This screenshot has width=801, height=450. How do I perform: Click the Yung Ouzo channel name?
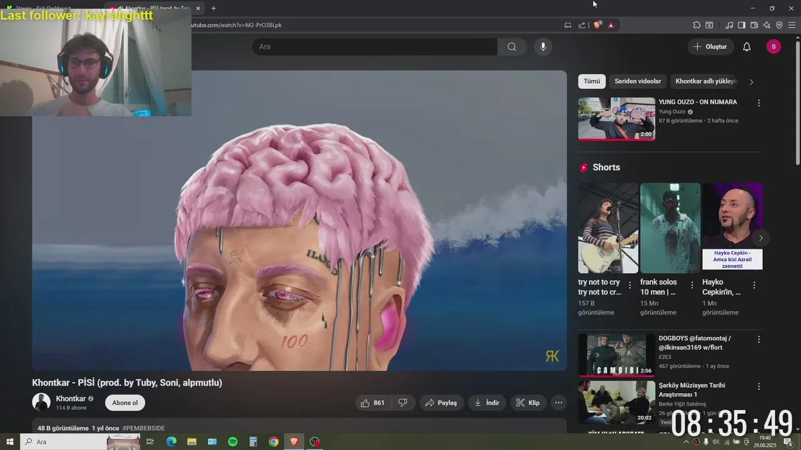672,112
